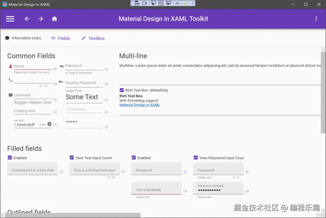
Task: Click the horizontal scrollbar thumb at bottom
Action: 73,215
